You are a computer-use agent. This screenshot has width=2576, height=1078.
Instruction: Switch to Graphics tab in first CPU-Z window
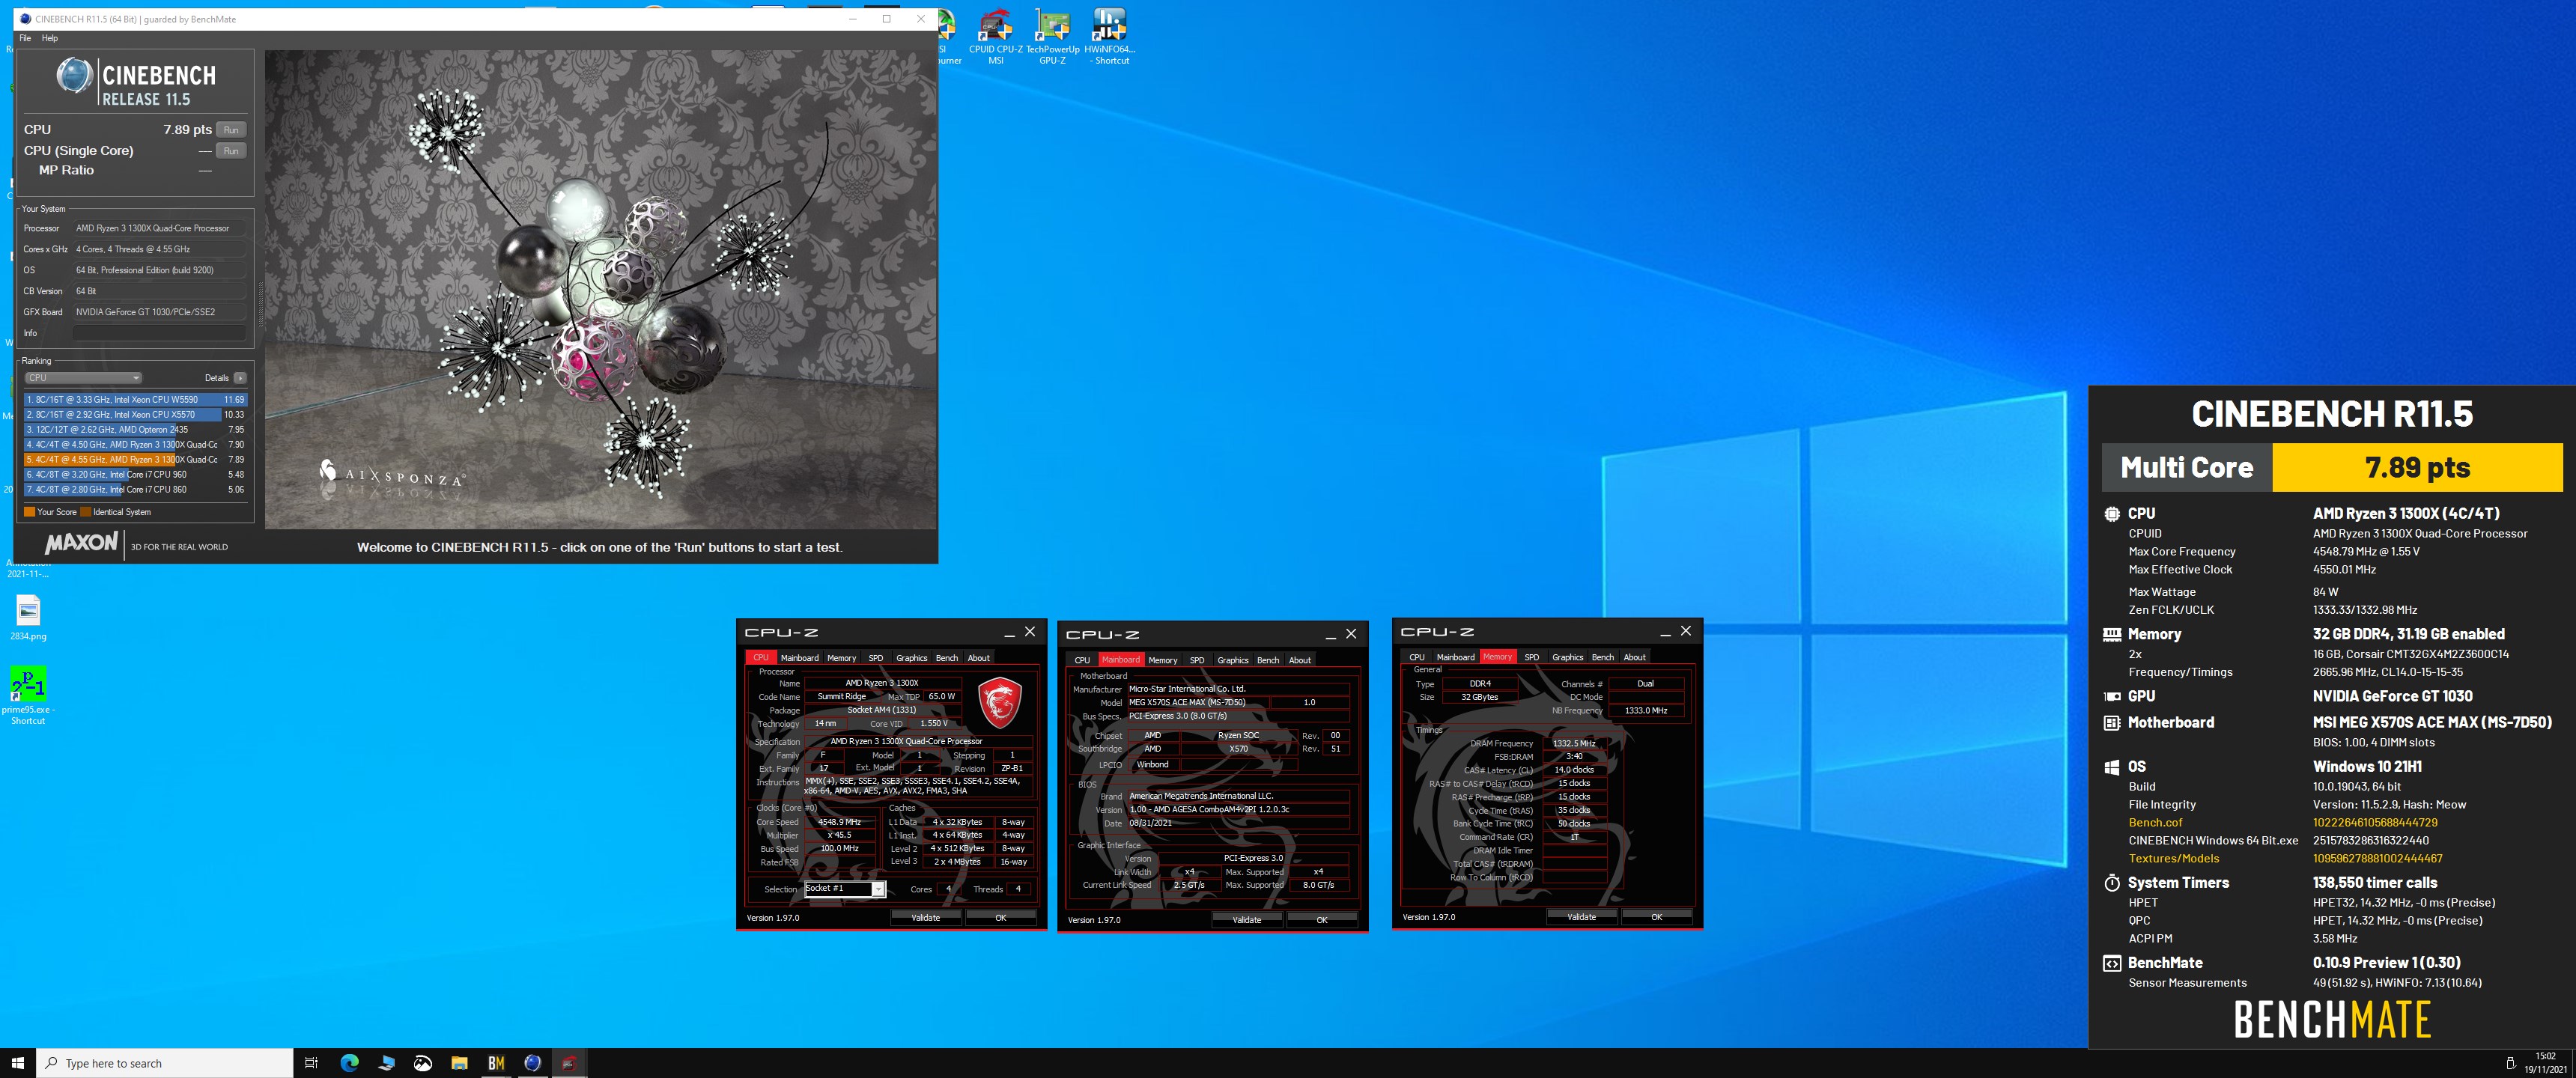coord(911,658)
